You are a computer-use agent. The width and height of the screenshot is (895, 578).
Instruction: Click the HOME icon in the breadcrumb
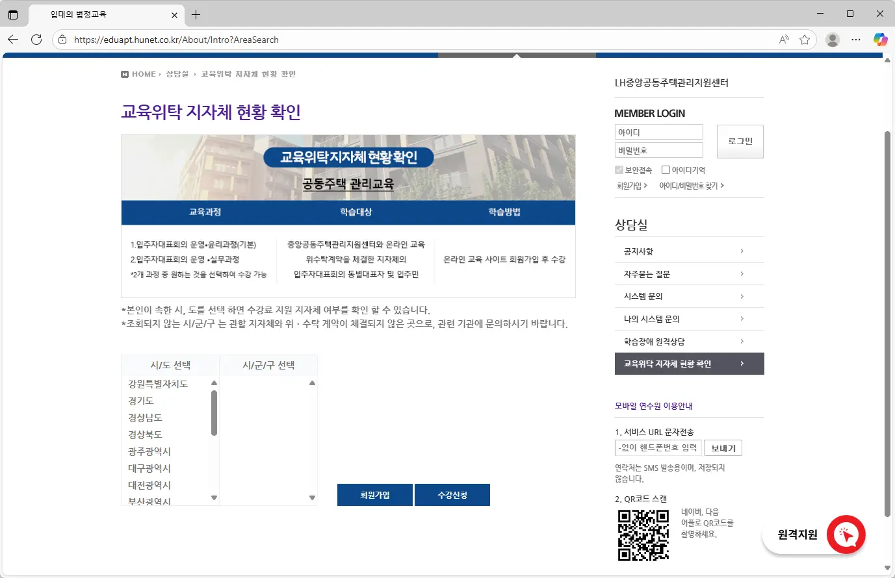point(124,73)
